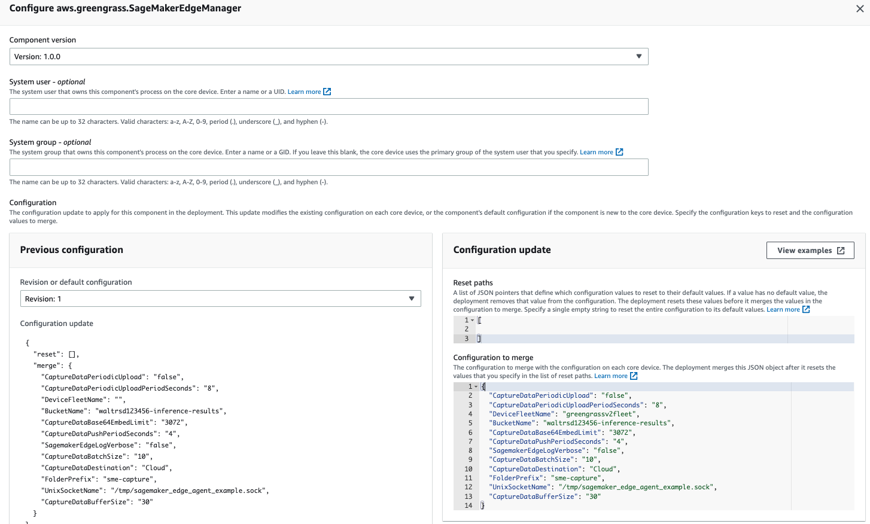Click "CaptureDataBufferSize" line in Previous configuration
870x524 pixels.
coord(97,502)
